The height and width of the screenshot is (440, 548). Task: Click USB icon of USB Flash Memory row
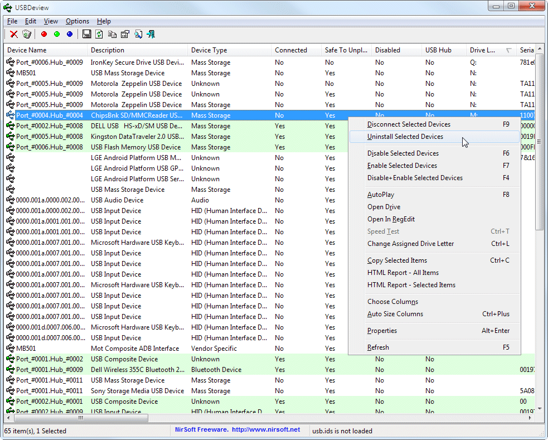tap(11, 147)
